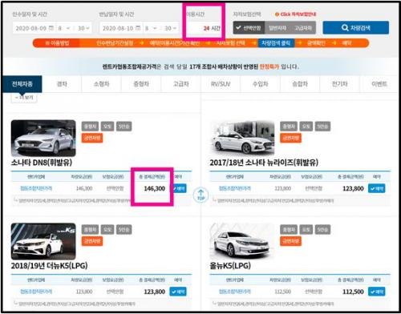The image size is (401, 314).
Task: Click the 2018/19년 더뉴K5(LPG) title
Action: tap(49, 265)
